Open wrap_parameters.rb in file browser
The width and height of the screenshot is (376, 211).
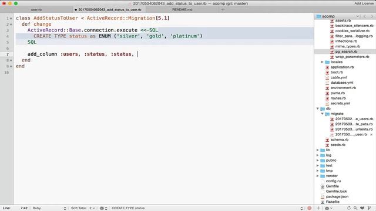pos(352,57)
